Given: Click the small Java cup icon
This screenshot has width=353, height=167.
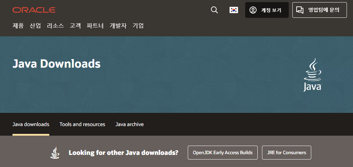Looking at the screenshot, I should pyautogui.click(x=55, y=153).
